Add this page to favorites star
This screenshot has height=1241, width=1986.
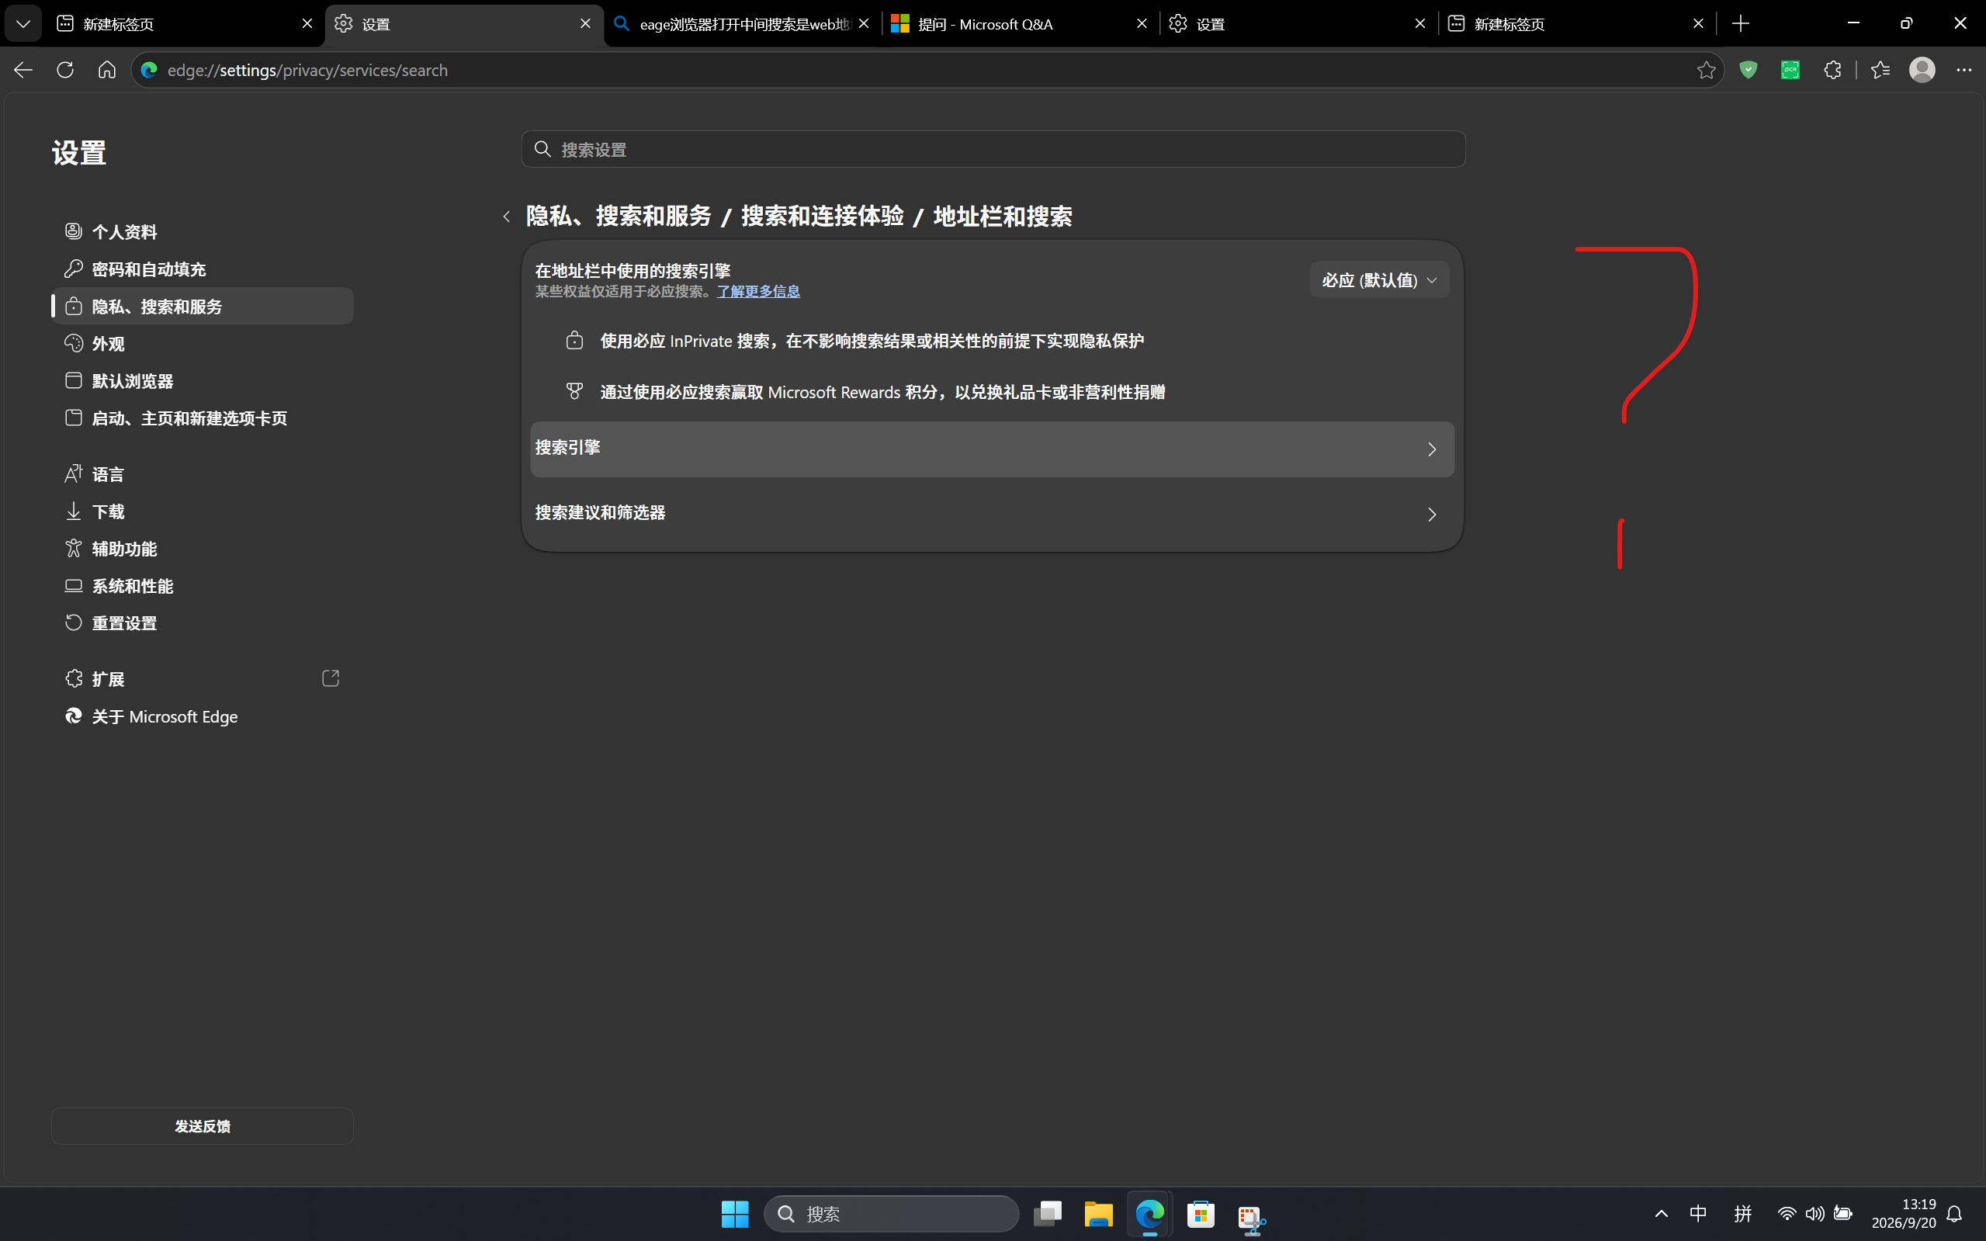coord(1706,71)
